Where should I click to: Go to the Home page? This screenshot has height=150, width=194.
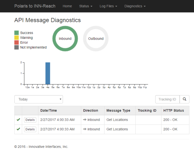[67, 6]
